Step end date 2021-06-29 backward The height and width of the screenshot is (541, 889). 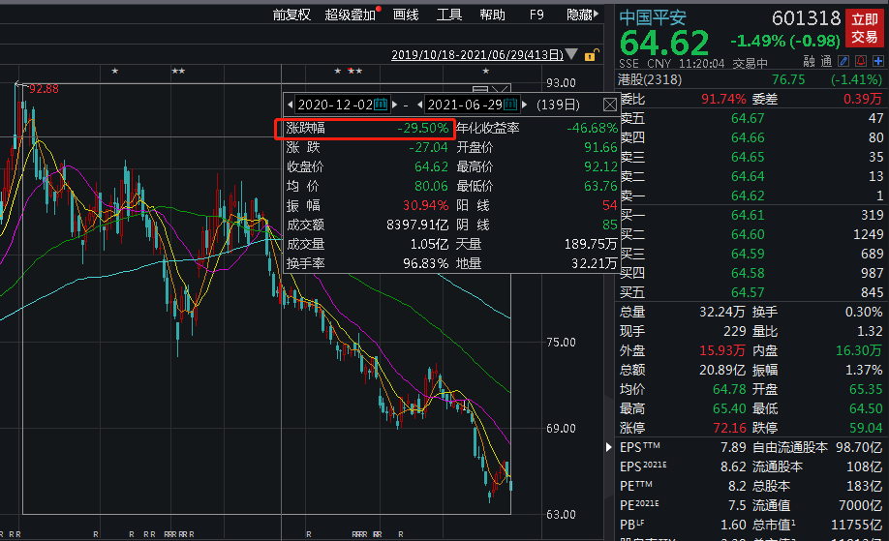coord(419,105)
